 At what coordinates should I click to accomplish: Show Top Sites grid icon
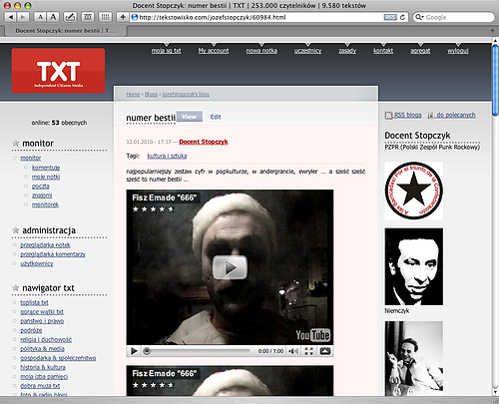coord(105,17)
